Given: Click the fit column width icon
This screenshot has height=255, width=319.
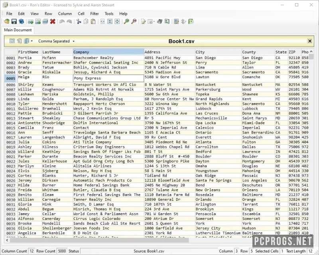Looking at the screenshot, I should 102,22.
